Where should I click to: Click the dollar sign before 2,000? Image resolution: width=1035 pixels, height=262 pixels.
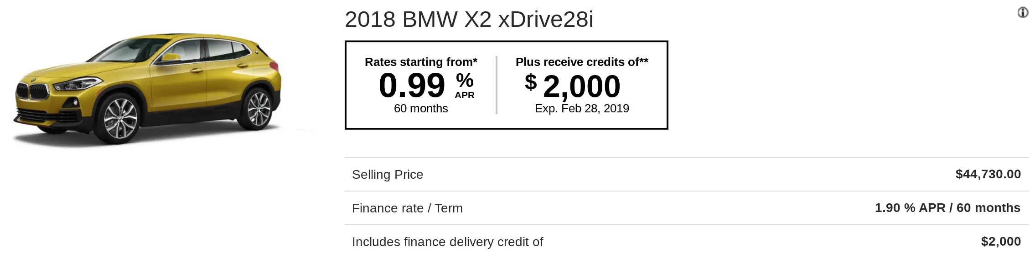[x=531, y=82]
